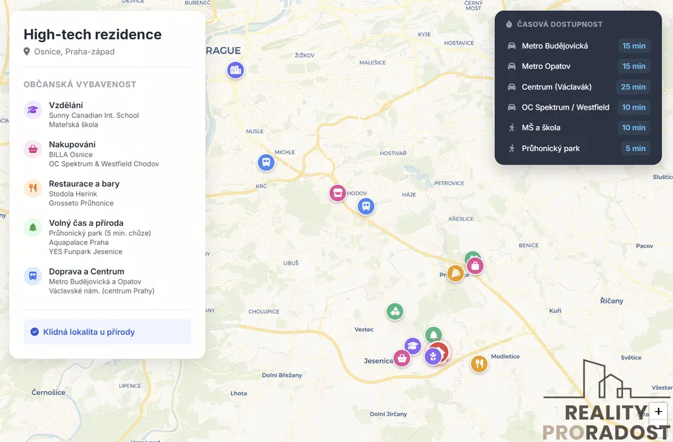Click the Metro Budějovická row label

click(x=555, y=46)
